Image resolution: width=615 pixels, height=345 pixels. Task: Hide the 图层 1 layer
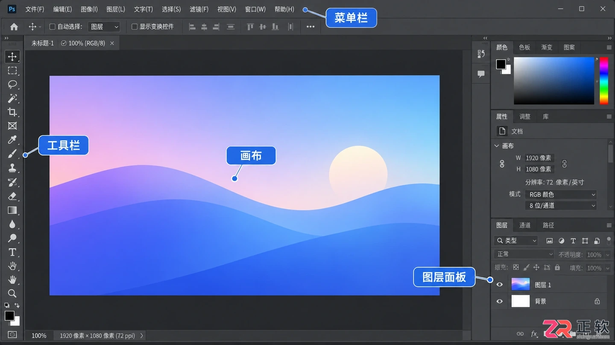pos(500,285)
